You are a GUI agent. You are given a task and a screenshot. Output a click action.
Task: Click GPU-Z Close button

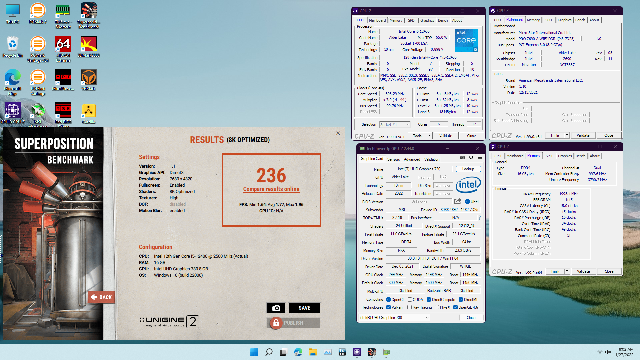tap(471, 318)
